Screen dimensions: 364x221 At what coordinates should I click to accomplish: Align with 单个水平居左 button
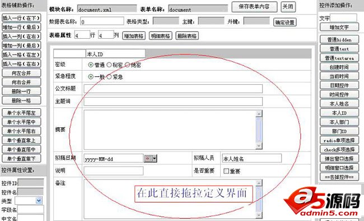tap(21, 113)
